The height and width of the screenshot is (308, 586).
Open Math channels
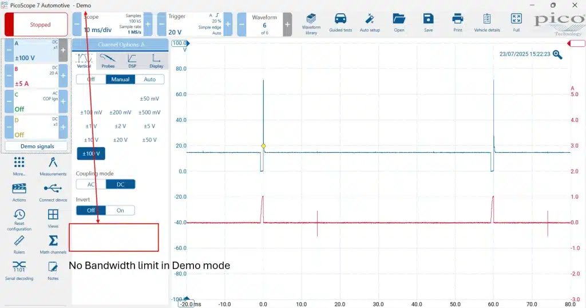coord(53,245)
